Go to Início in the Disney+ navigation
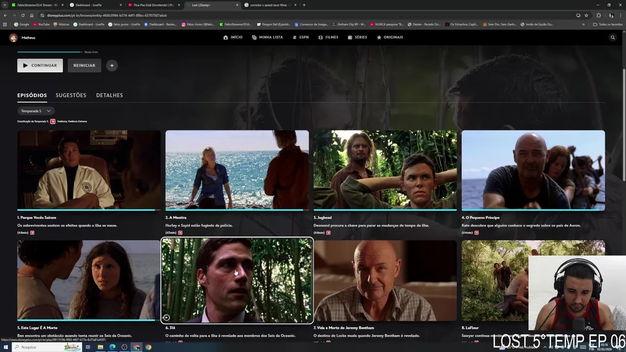The height and width of the screenshot is (352, 626). click(x=233, y=37)
